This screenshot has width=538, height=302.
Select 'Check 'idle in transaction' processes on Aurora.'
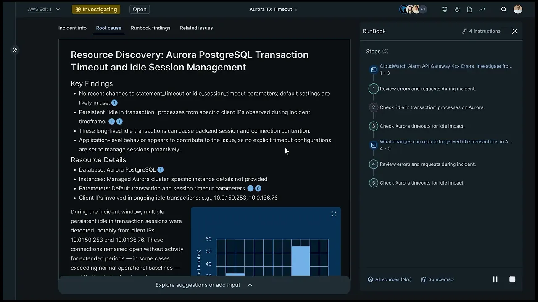[432, 107]
